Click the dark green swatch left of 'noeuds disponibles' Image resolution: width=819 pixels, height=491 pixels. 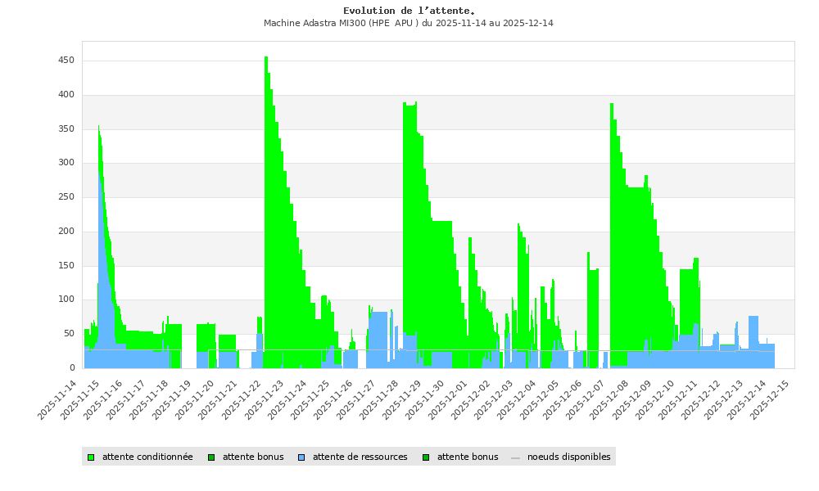pyautogui.click(x=426, y=457)
